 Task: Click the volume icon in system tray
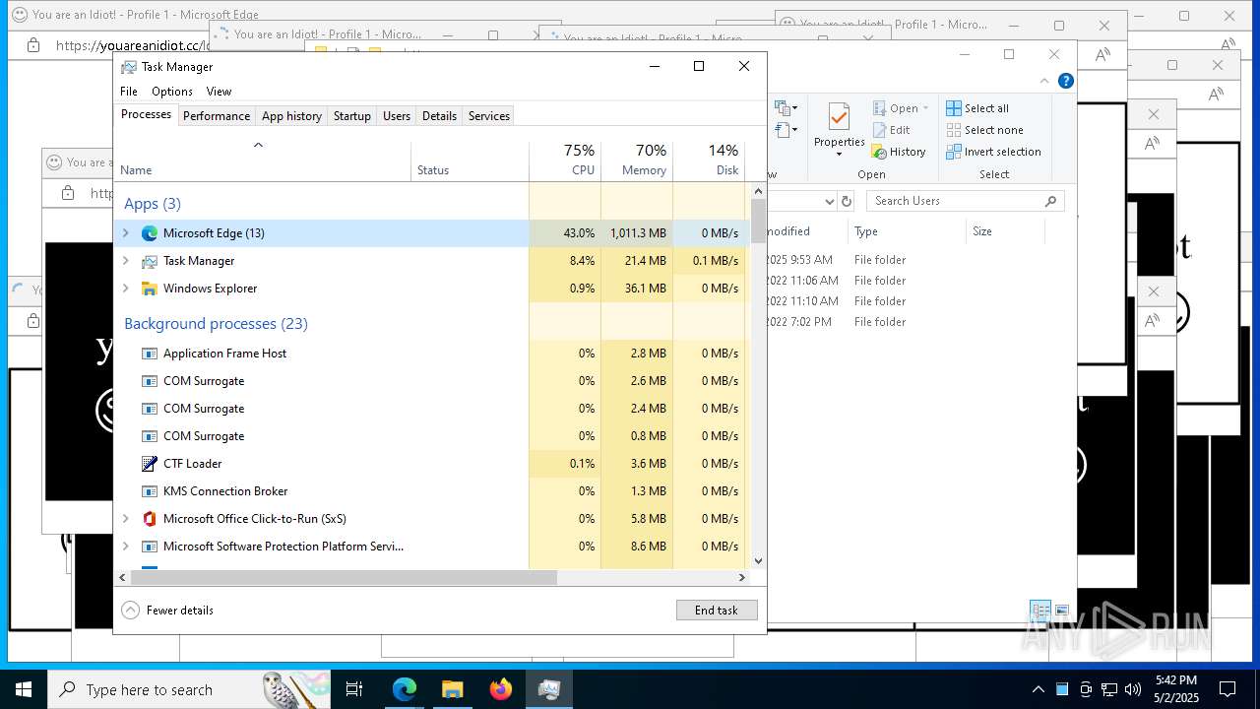tap(1133, 689)
